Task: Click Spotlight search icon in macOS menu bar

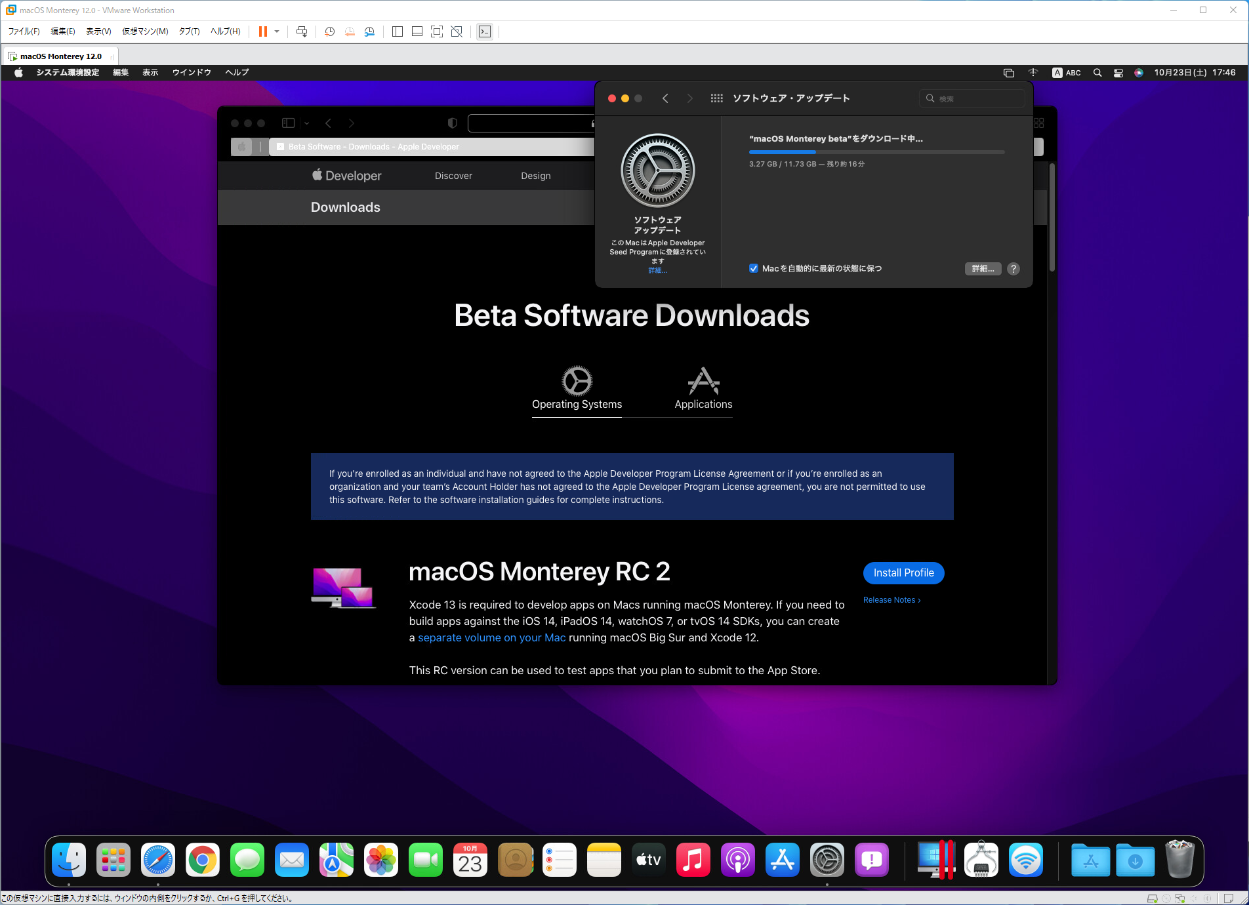Action: coord(1097,73)
